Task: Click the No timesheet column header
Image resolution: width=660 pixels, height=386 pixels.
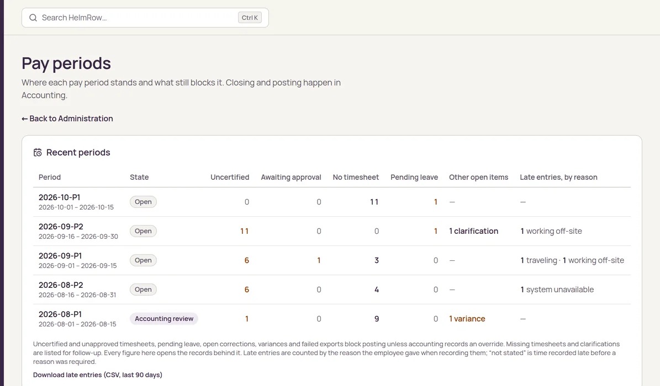Action: point(356,177)
